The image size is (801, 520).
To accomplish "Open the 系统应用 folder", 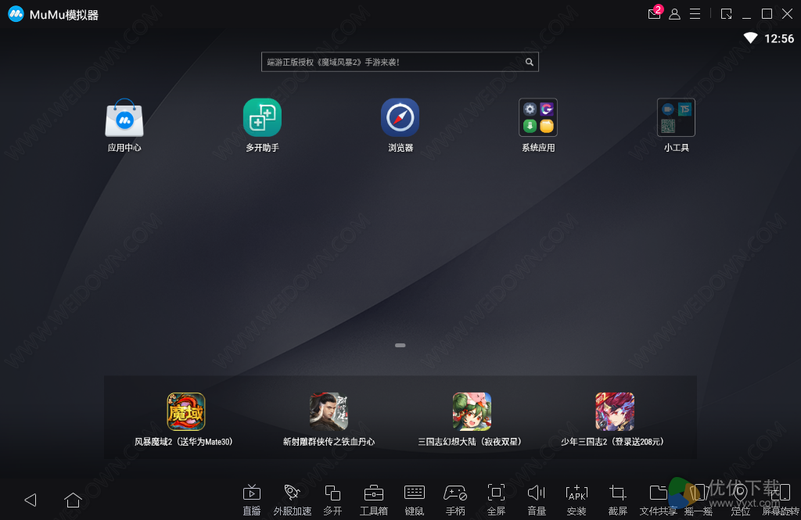I will 538,118.
